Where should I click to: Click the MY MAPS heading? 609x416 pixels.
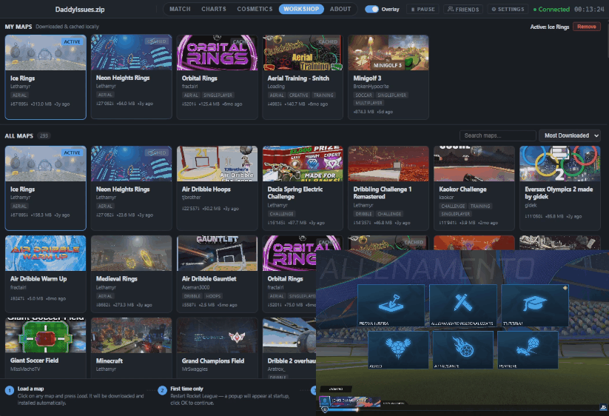click(x=18, y=27)
